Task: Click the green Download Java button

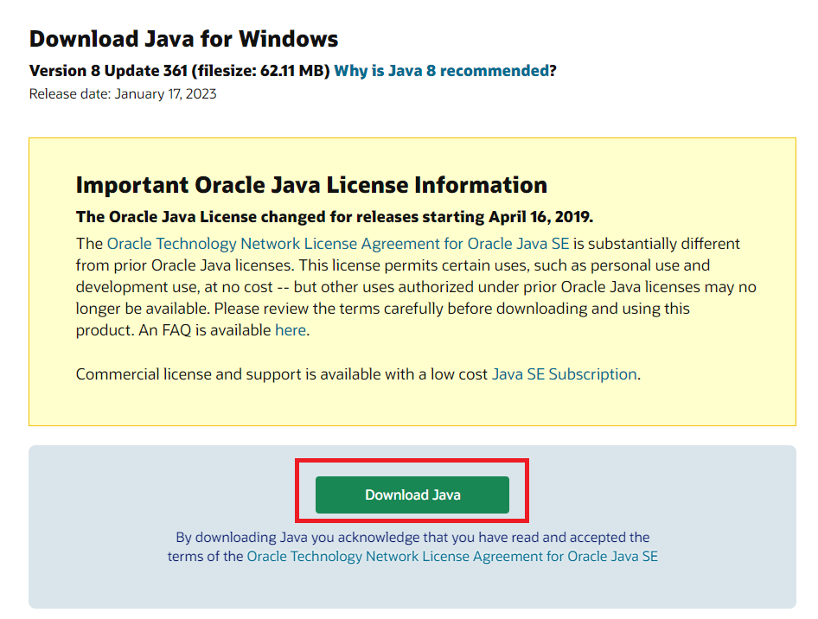Action: (412, 495)
